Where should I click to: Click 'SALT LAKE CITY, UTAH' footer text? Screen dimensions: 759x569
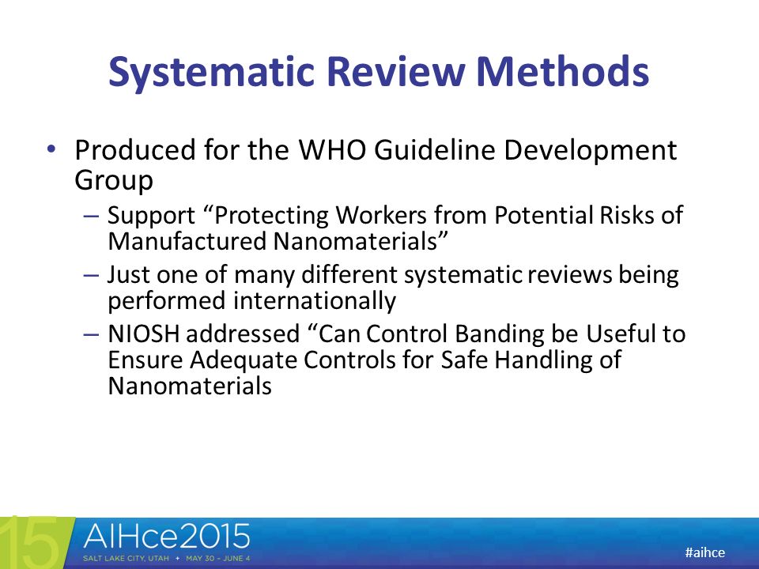click(126, 559)
